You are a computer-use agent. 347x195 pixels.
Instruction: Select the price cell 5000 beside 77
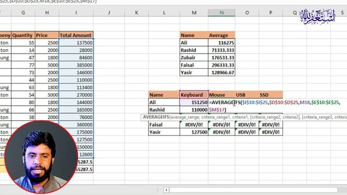click(47, 65)
